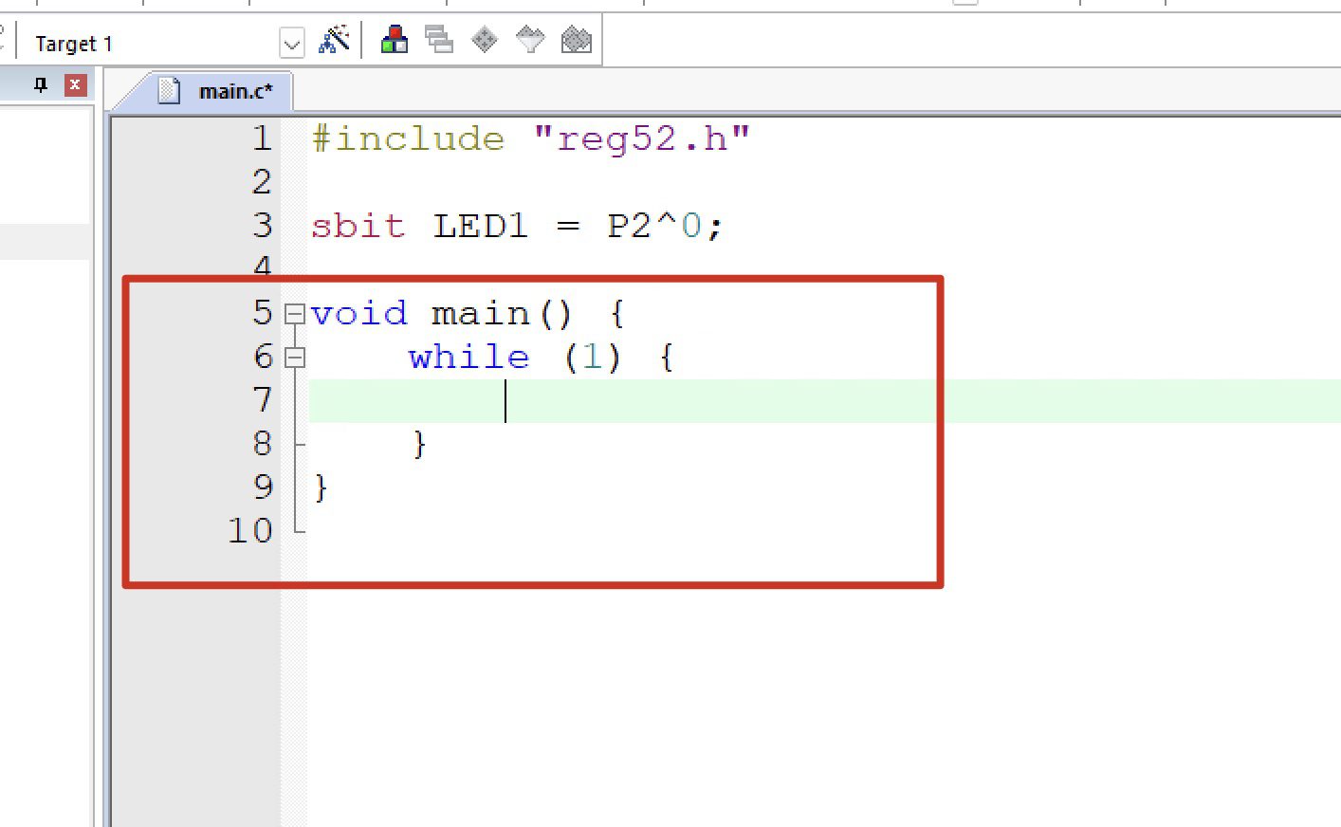
Task: Click the Manage Multi-Project Workspace icon
Action: pos(439,40)
